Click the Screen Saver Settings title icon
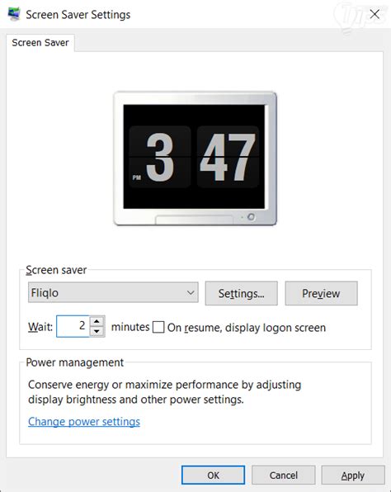The height and width of the screenshot is (492, 391). [x=14, y=14]
